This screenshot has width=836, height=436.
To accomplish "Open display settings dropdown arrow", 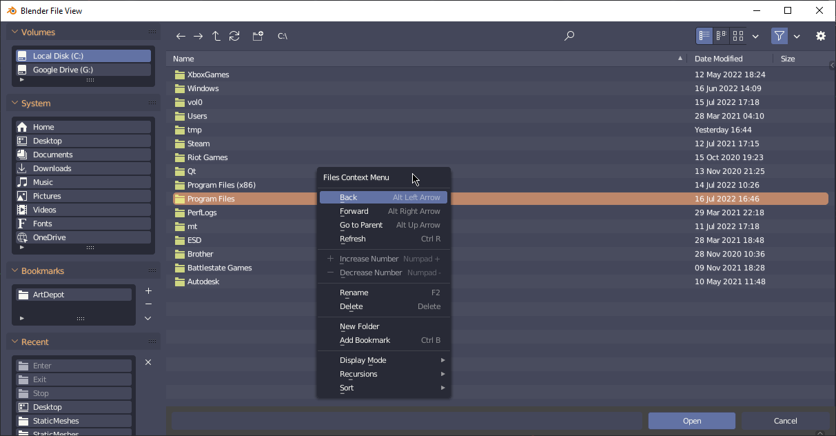I will [x=755, y=36].
